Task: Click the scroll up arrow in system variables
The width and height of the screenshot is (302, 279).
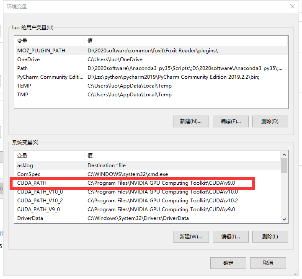Action: [284, 155]
